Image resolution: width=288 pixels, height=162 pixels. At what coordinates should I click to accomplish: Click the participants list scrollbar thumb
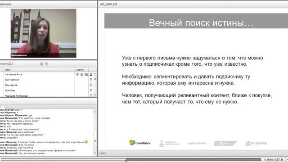point(95,79)
